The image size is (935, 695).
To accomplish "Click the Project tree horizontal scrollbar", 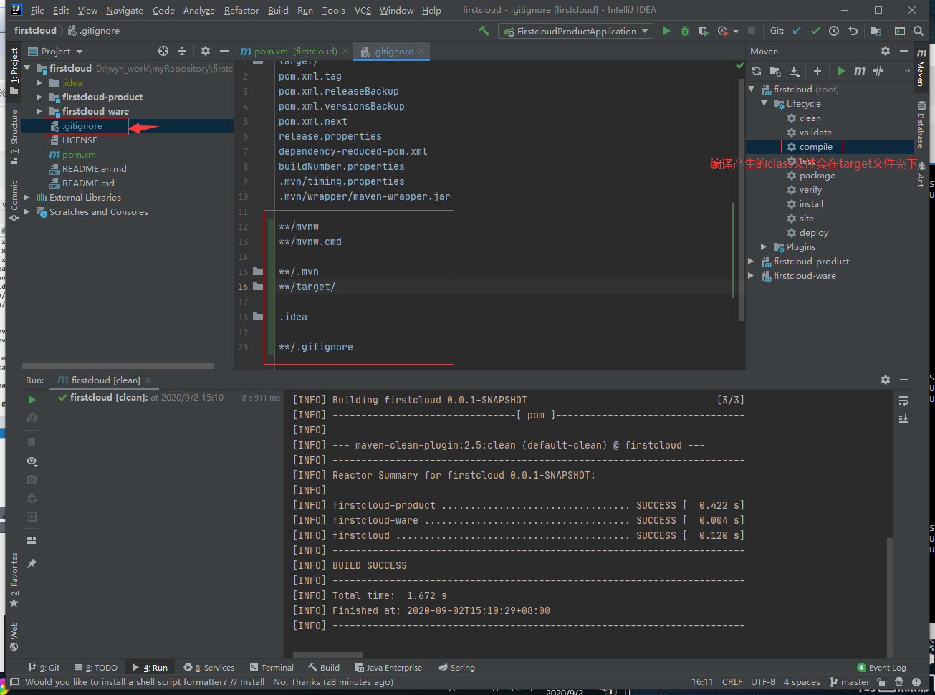I will click(x=118, y=365).
